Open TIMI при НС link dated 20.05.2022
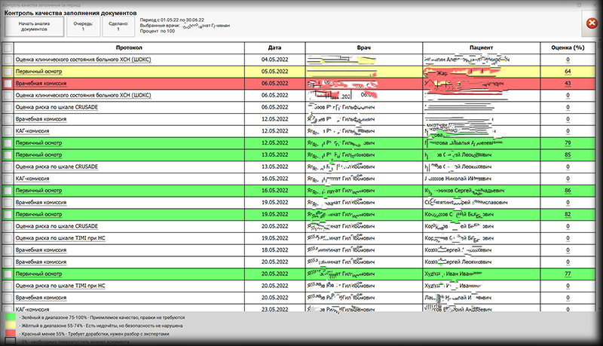This screenshot has height=346, width=603. [x=60, y=286]
